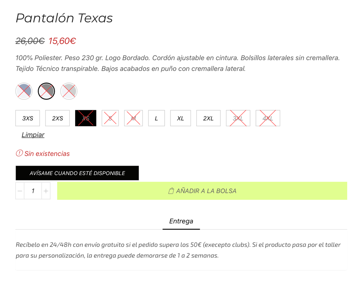This screenshot has height=286, width=354.
Task: Choose size 2XL
Action: point(208,118)
